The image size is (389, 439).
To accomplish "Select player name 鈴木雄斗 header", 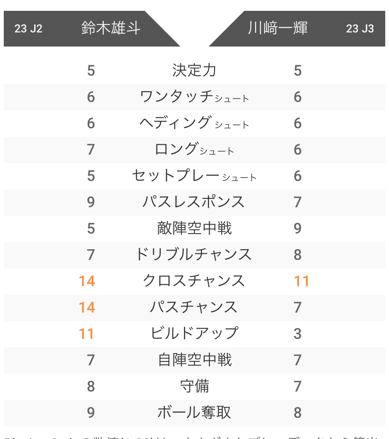I will [111, 28].
